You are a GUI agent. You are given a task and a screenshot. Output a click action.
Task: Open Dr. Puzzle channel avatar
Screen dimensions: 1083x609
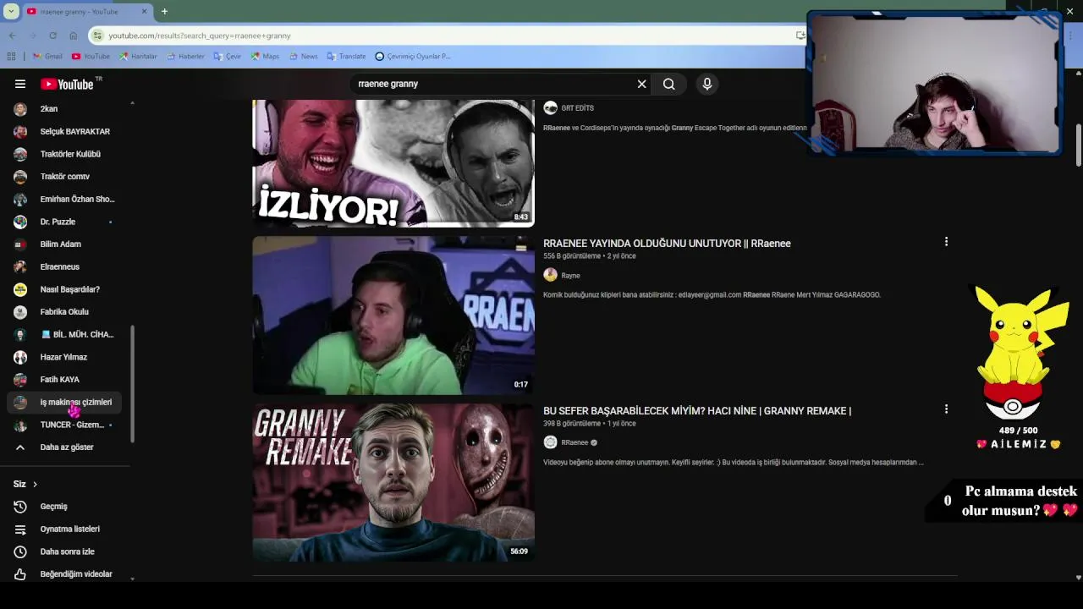click(20, 222)
